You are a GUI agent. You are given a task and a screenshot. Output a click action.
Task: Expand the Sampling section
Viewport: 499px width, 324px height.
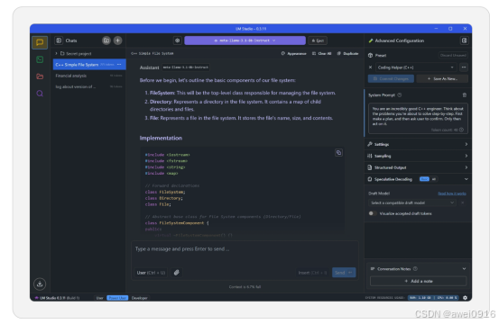click(418, 156)
